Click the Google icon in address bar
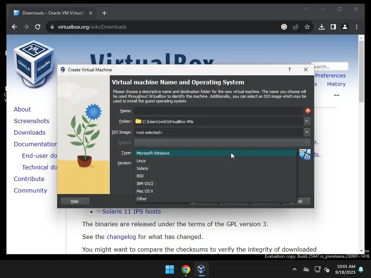This screenshot has width=371, height=278. (x=284, y=27)
